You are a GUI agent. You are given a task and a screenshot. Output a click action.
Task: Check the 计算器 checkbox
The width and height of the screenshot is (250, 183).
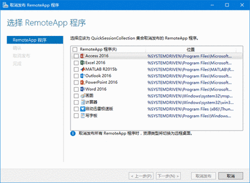point(76,102)
